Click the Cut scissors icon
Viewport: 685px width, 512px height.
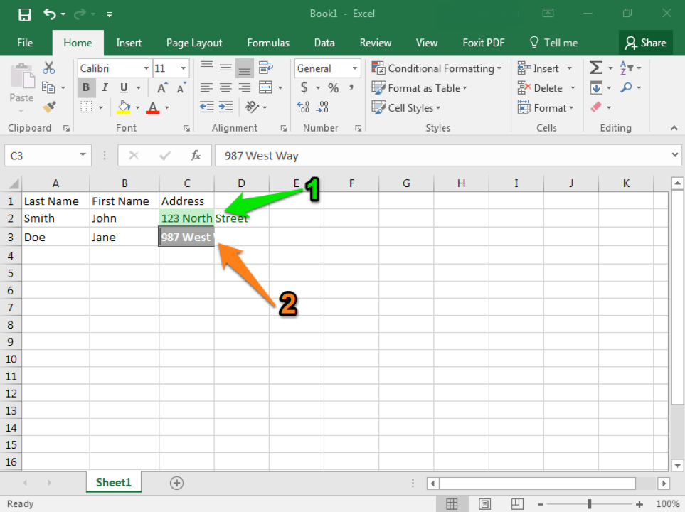[x=48, y=68]
